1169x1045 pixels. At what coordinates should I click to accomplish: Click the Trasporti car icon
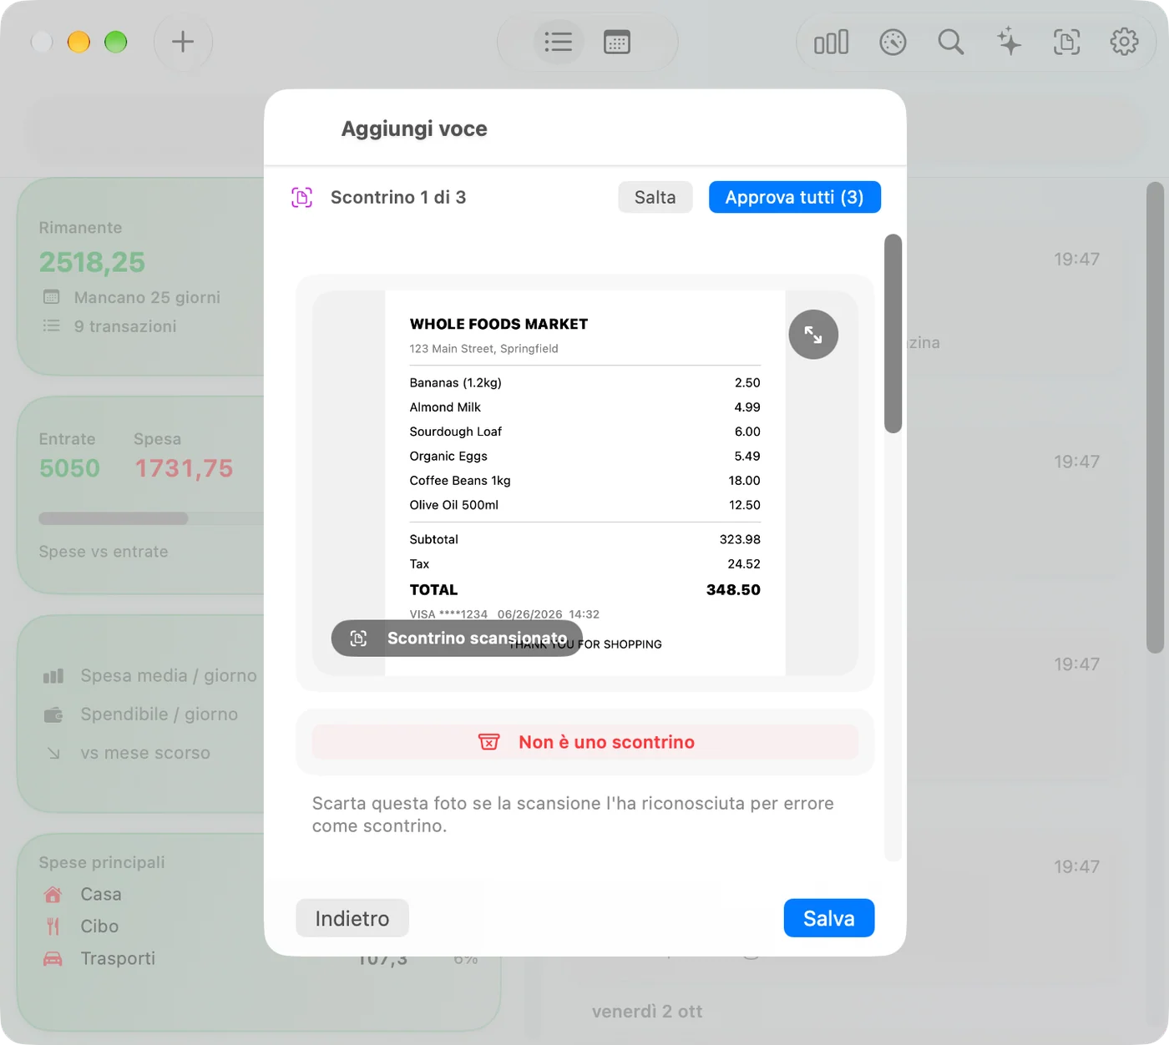tap(53, 958)
